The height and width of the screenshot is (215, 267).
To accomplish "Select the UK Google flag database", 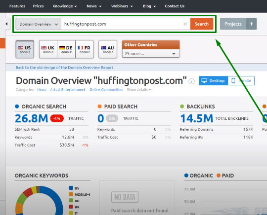I will [48, 49].
